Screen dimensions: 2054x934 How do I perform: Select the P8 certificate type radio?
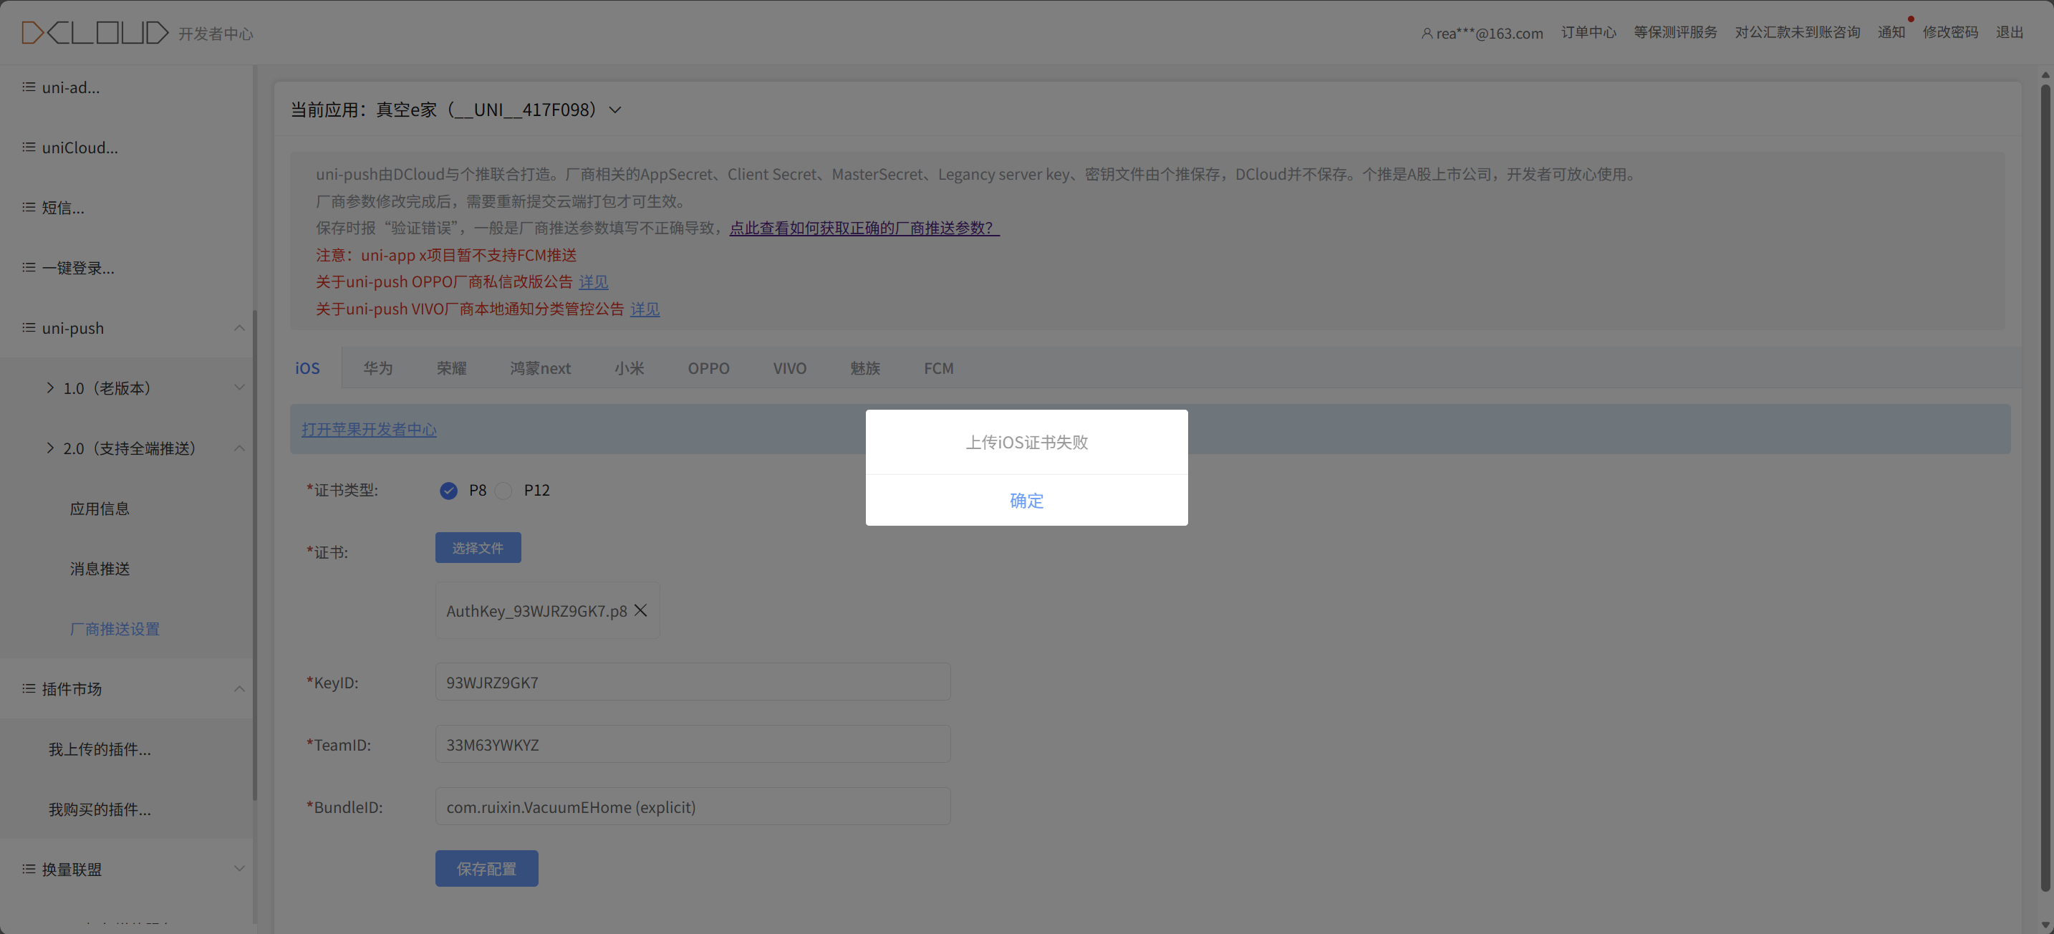(x=448, y=490)
